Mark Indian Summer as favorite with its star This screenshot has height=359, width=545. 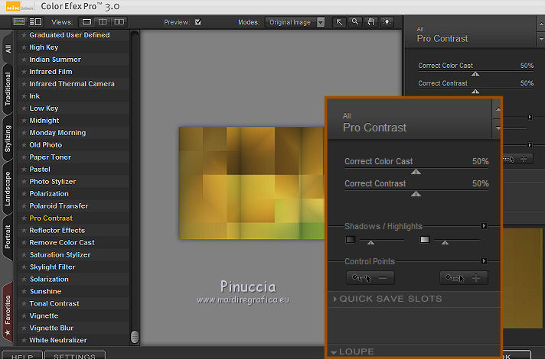24,60
